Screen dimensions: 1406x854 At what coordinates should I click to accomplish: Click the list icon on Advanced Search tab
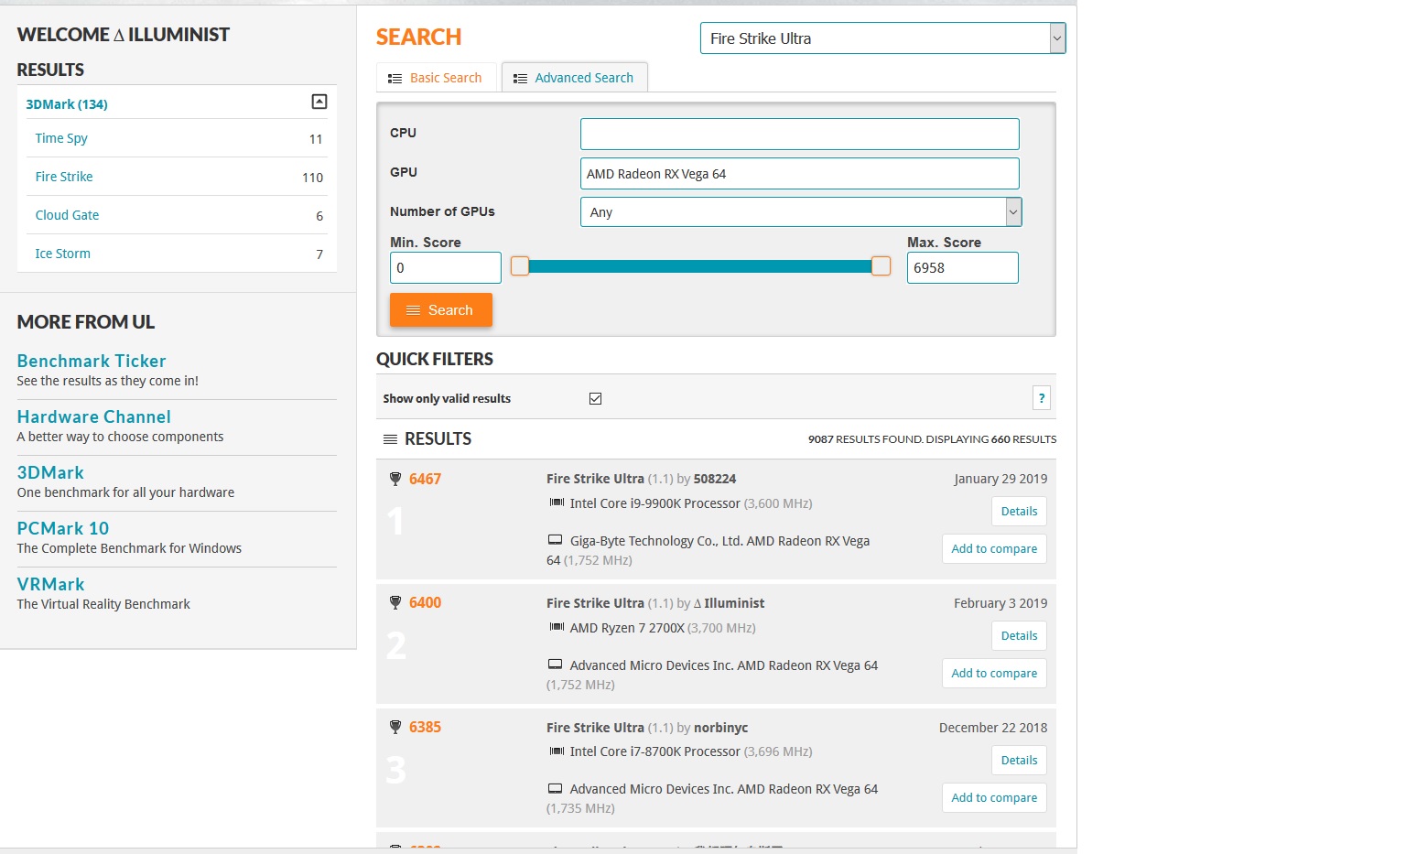520,79
